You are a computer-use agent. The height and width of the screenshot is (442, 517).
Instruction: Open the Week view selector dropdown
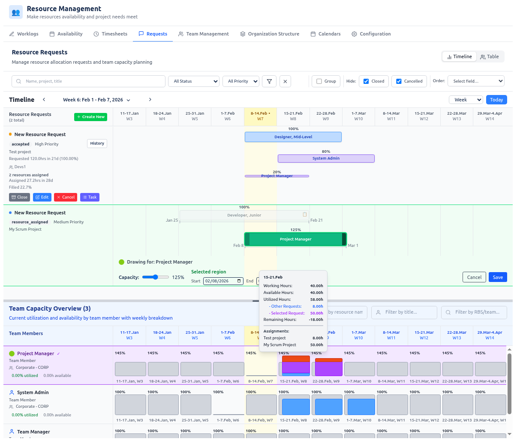(x=466, y=99)
